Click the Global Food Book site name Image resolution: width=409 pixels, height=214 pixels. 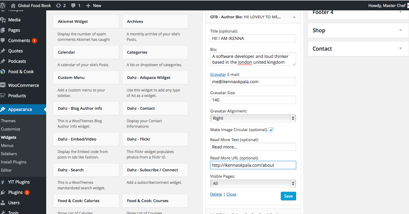pos(35,5)
